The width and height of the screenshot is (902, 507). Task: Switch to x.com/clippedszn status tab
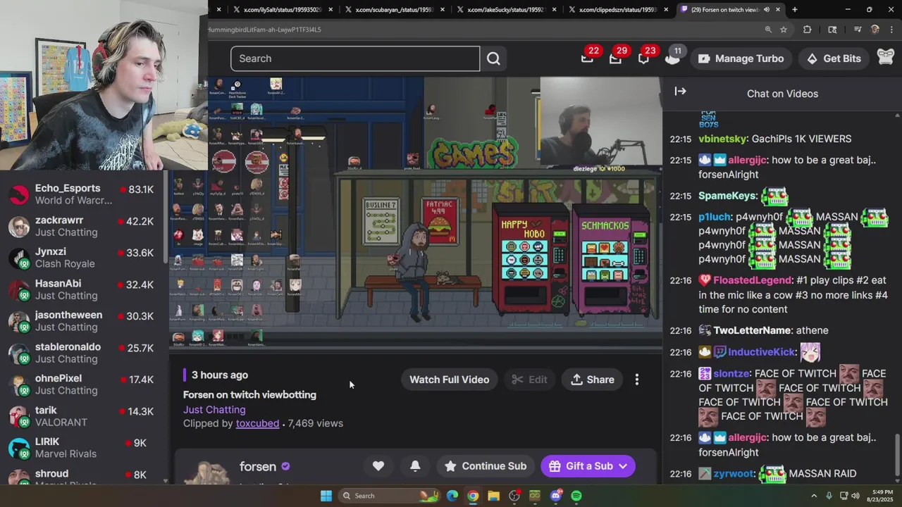click(618, 10)
